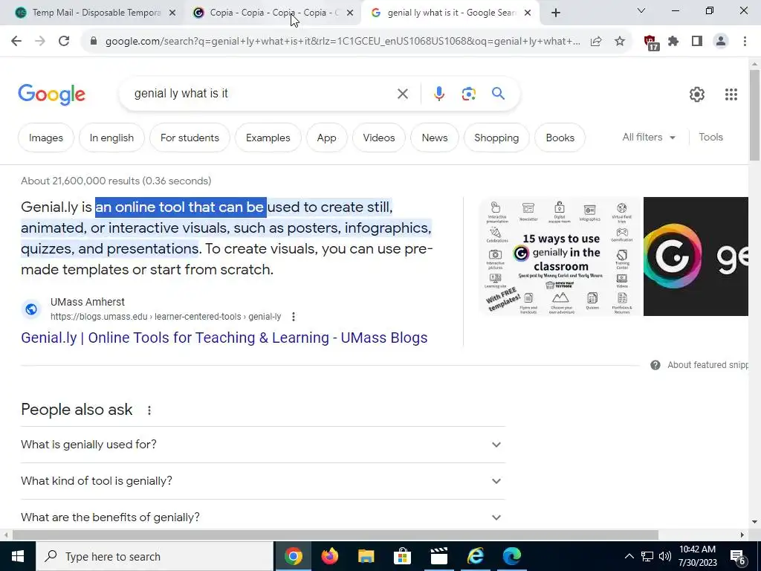Apply In english filter chip

click(111, 138)
